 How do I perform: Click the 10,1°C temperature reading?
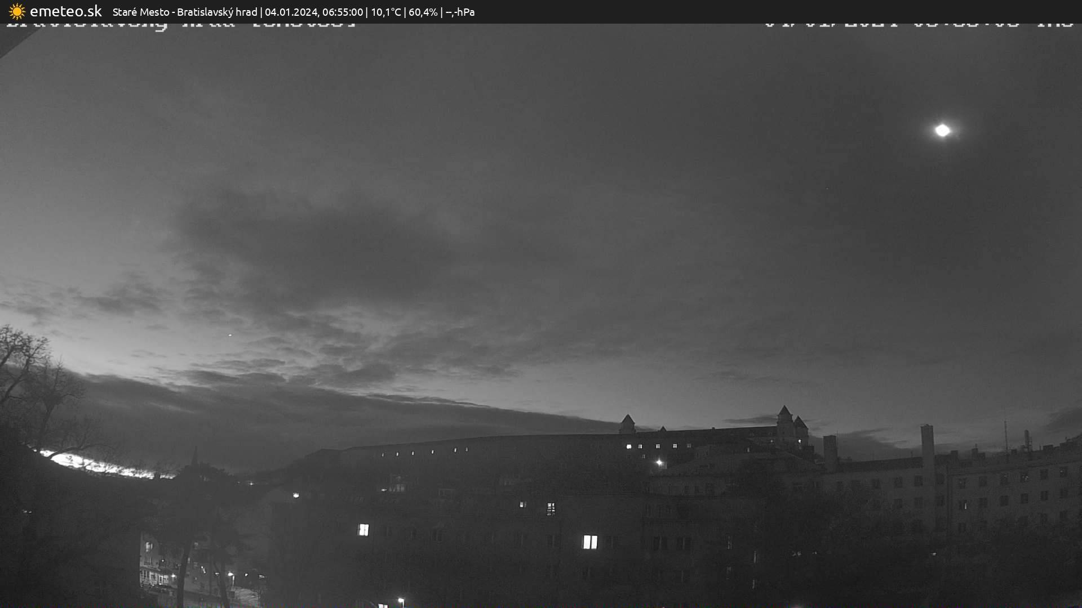(x=385, y=12)
